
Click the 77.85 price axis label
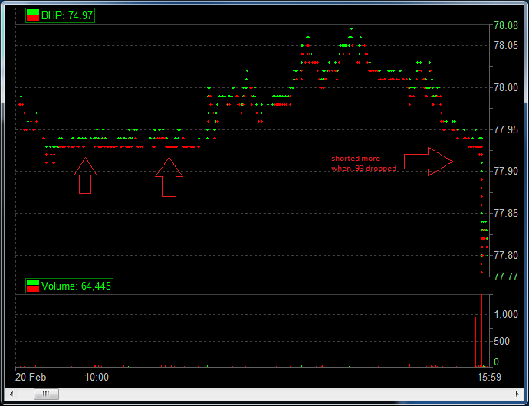point(506,214)
